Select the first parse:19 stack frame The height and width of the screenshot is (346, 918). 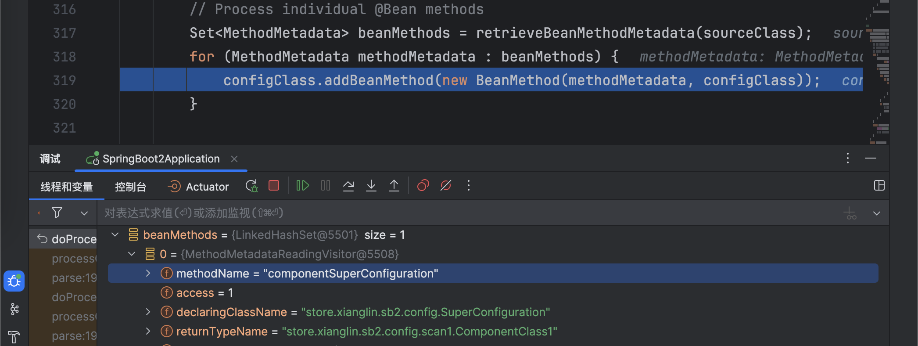(63, 278)
